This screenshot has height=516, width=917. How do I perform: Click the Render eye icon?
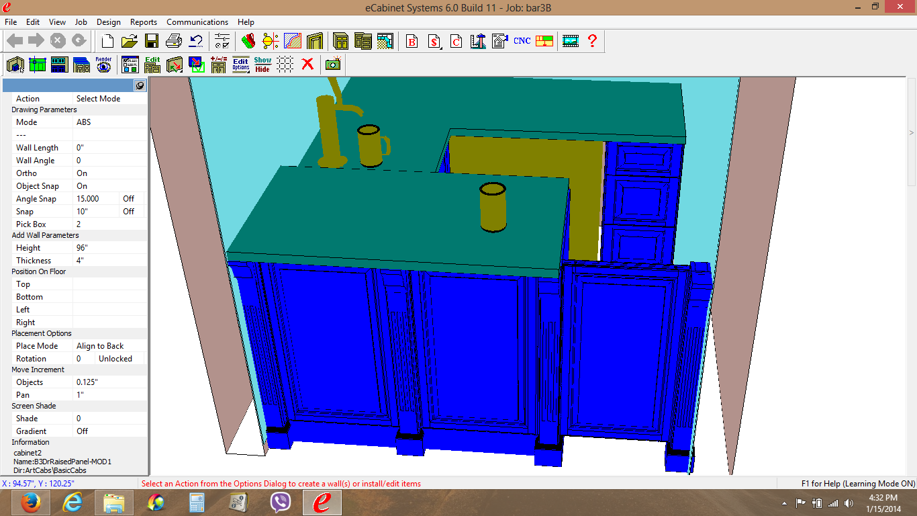pos(103,64)
